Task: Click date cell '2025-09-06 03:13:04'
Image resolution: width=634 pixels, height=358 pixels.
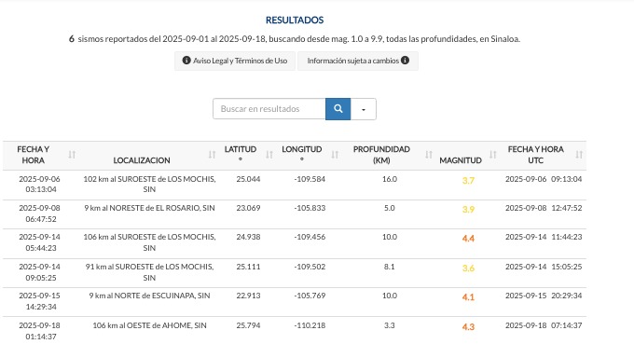Action: tap(39, 184)
